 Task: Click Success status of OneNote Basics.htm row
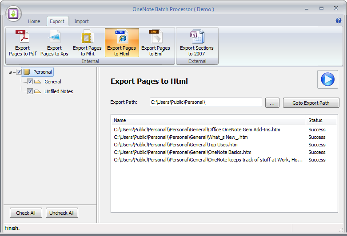[x=317, y=152]
